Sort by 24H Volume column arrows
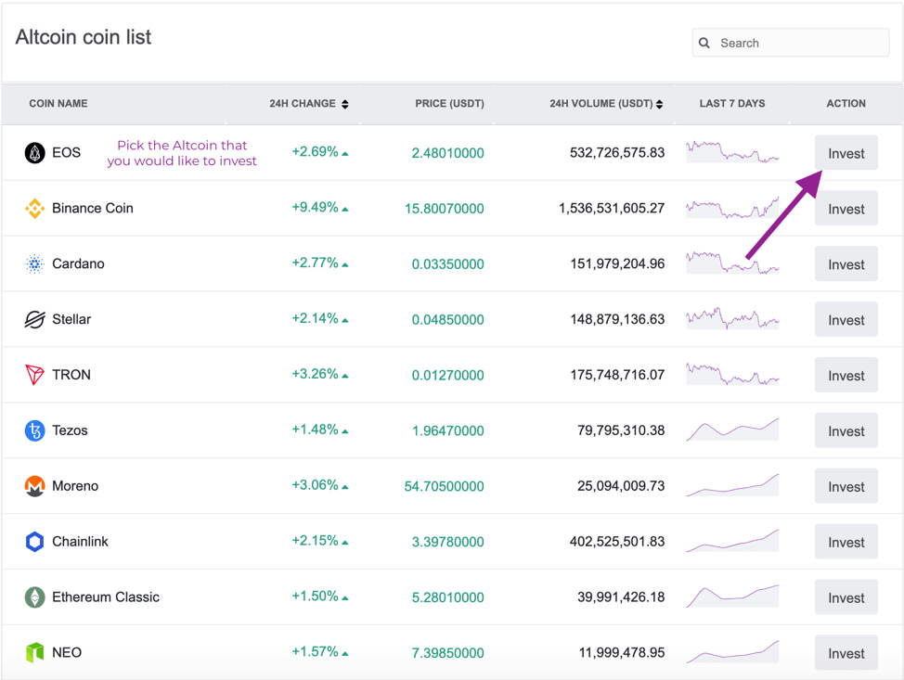Image resolution: width=904 pixels, height=680 pixels. 660,104
